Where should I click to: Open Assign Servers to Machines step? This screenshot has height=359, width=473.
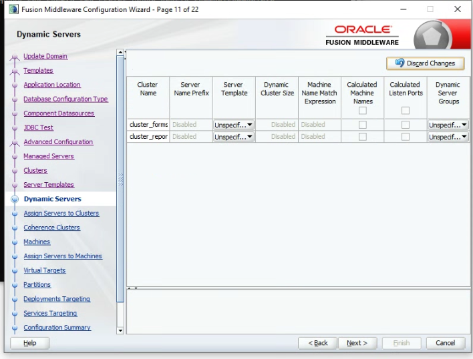63,256
